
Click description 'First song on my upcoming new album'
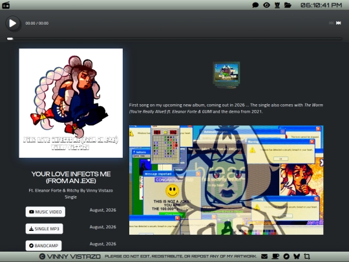(x=226, y=108)
